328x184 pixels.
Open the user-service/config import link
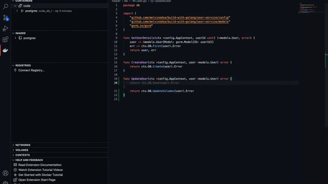[180, 17]
